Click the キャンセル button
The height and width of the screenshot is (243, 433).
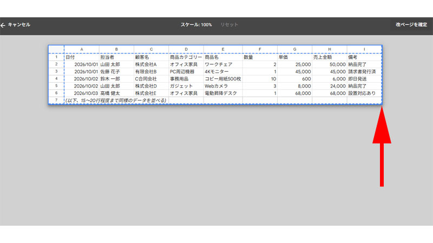[19, 25]
